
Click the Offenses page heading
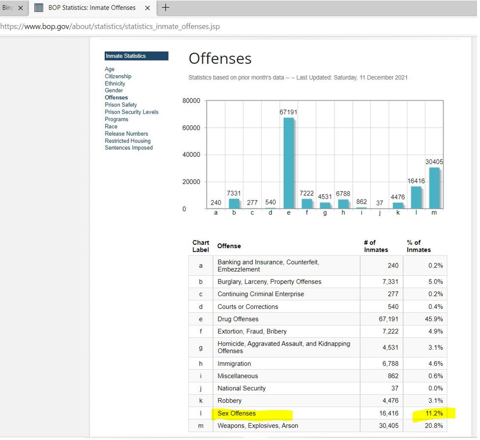point(220,59)
